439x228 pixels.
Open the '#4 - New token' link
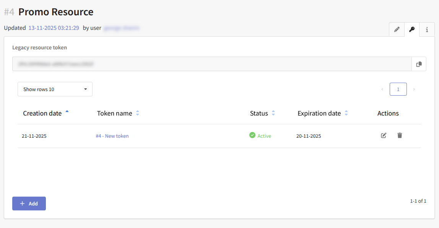112,136
